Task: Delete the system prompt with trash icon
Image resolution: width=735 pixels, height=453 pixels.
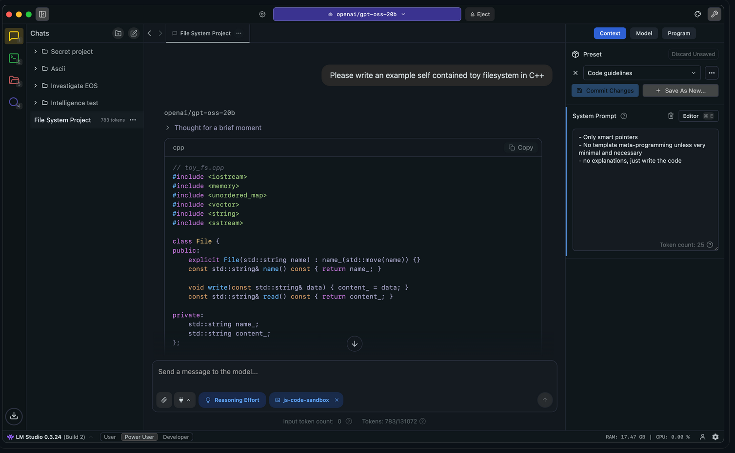Action: [x=671, y=116]
